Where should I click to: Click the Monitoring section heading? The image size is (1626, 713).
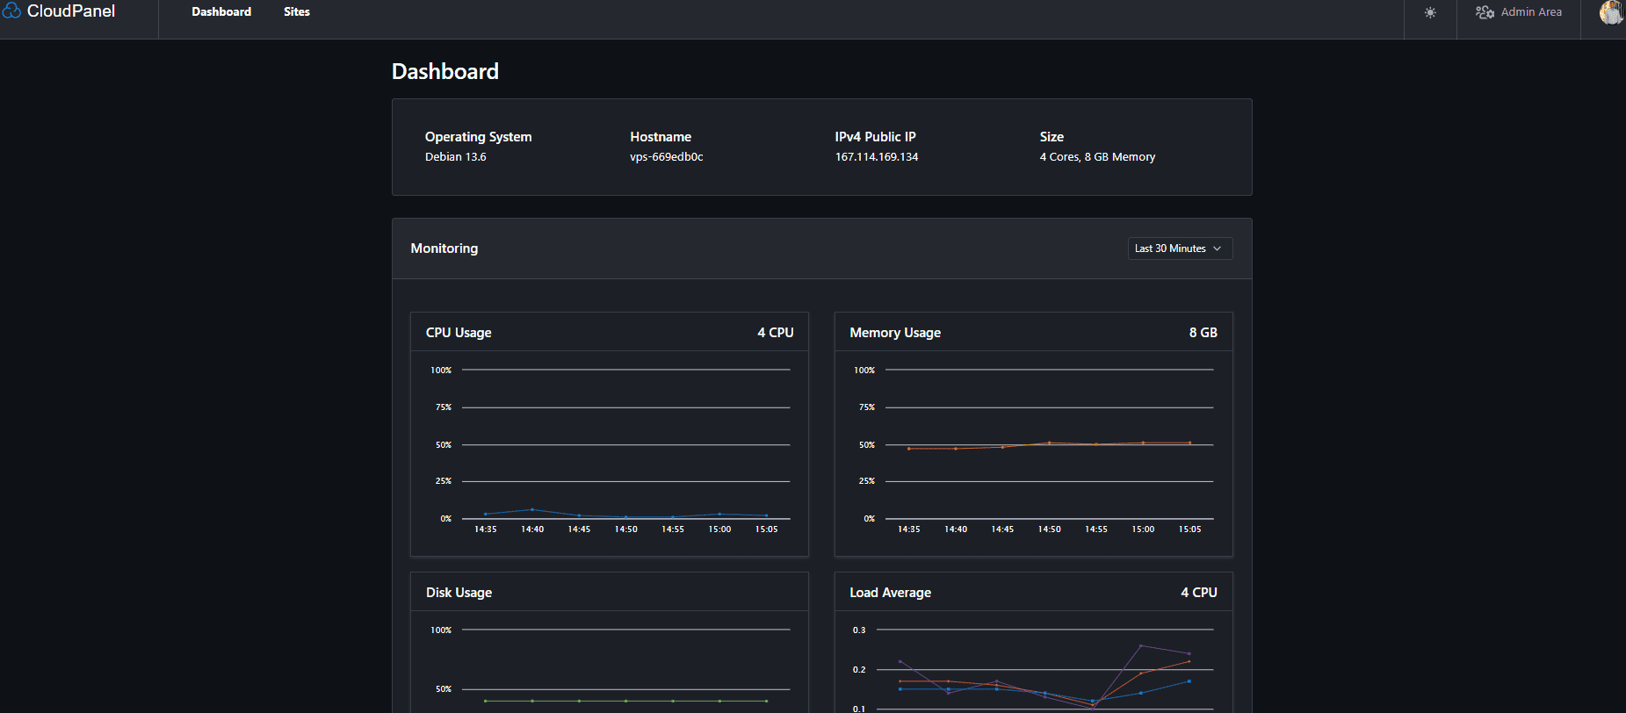click(444, 248)
